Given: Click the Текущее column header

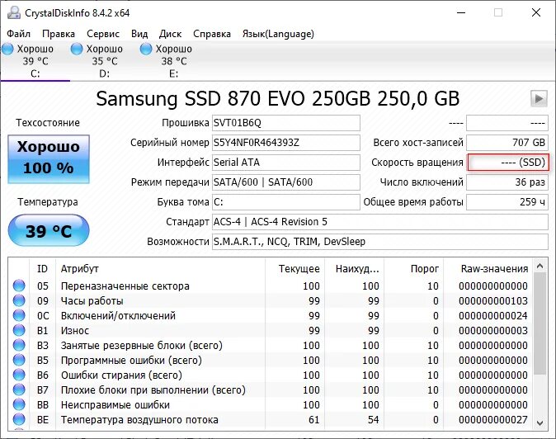Looking at the screenshot, I should click(x=294, y=269).
